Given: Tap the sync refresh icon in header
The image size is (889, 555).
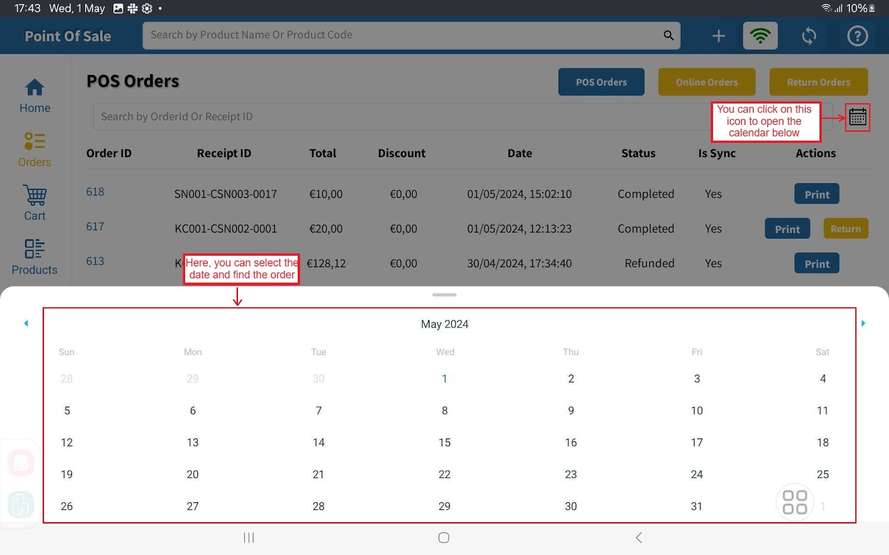Looking at the screenshot, I should [x=808, y=36].
